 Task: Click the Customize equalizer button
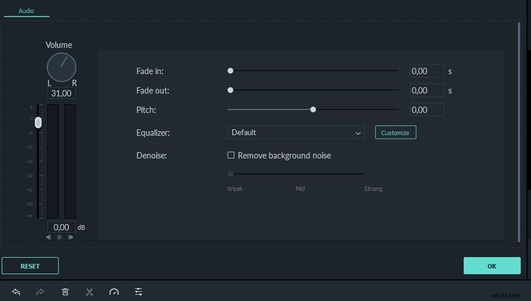[x=396, y=133]
